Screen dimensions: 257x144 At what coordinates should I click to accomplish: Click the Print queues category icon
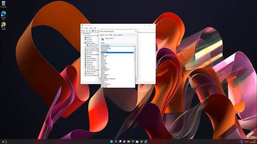(86, 62)
